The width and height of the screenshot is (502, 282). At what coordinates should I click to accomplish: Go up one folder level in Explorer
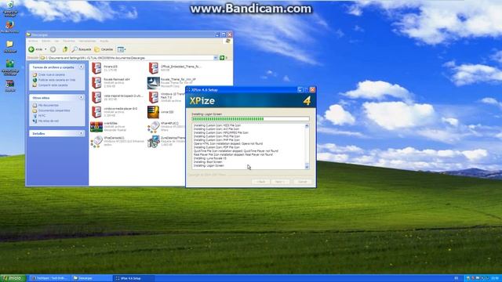[x=65, y=49]
